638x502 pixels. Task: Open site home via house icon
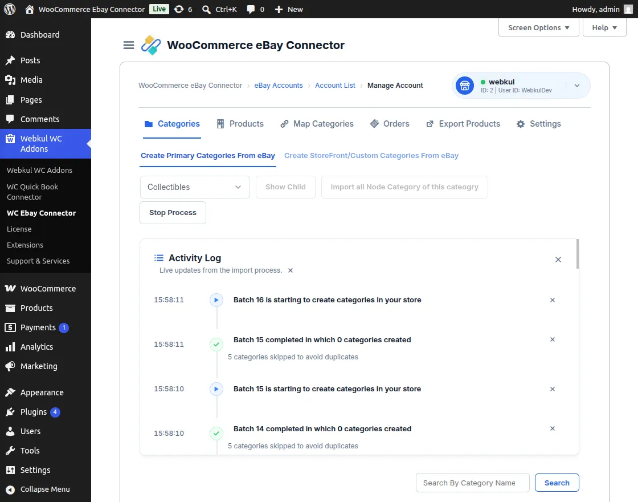coord(29,9)
